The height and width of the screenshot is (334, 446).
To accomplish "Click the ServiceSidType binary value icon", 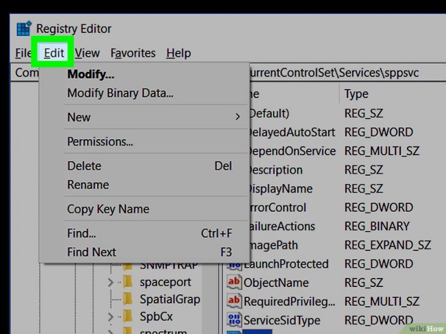I will (234, 320).
